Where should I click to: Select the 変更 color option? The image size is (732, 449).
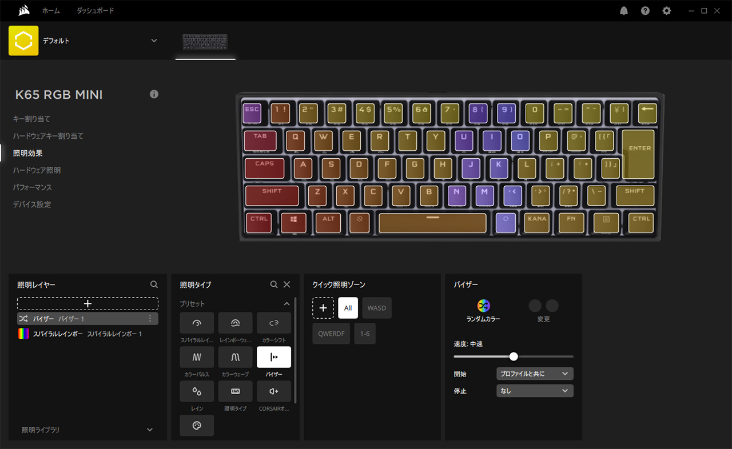(543, 311)
